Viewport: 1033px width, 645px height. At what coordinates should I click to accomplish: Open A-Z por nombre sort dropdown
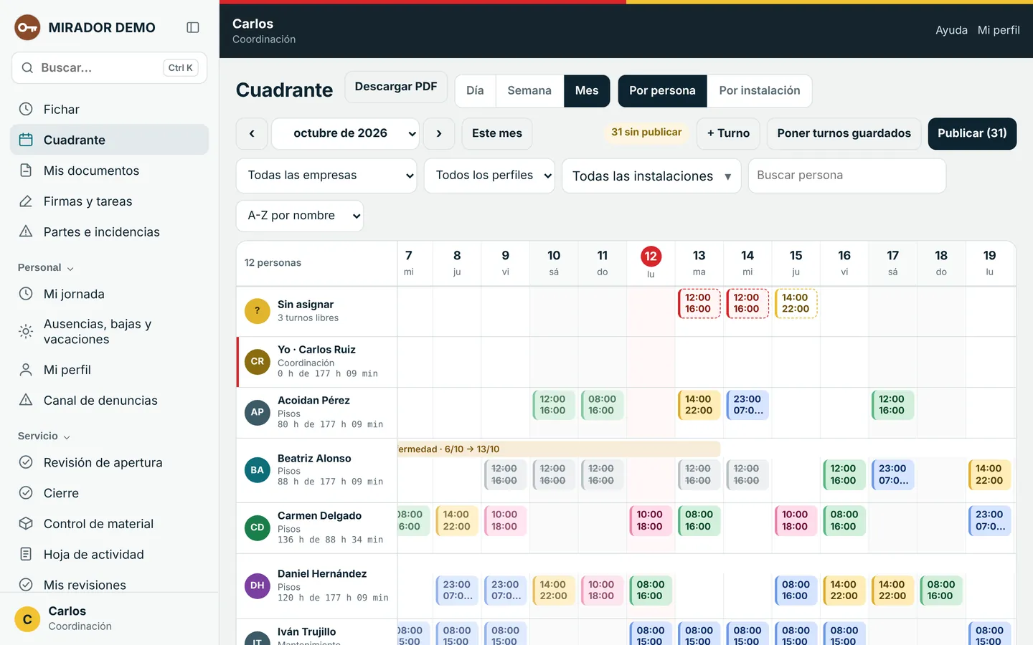point(300,216)
